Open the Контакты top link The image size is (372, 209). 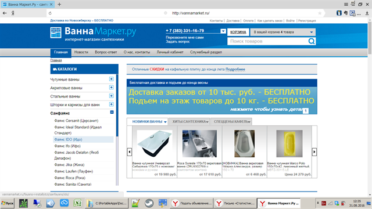coord(216,21)
